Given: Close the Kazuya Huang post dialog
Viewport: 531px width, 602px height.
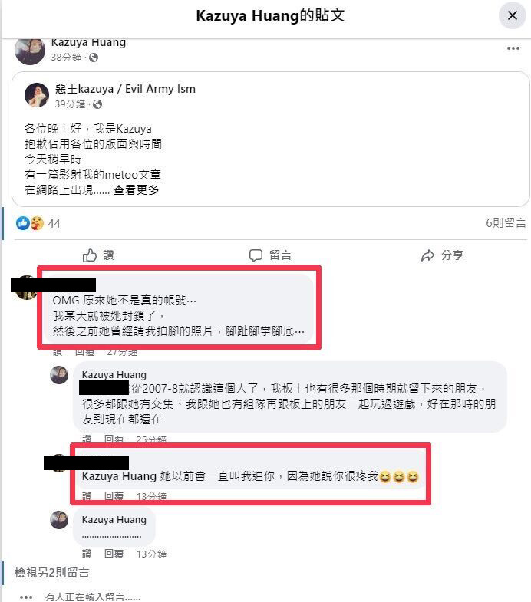Looking at the screenshot, I should tap(512, 16).
